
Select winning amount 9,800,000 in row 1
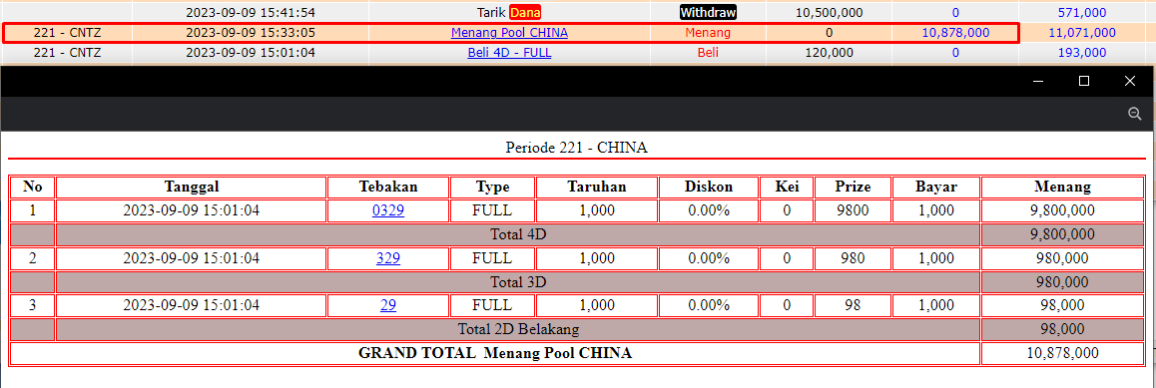click(x=1062, y=210)
